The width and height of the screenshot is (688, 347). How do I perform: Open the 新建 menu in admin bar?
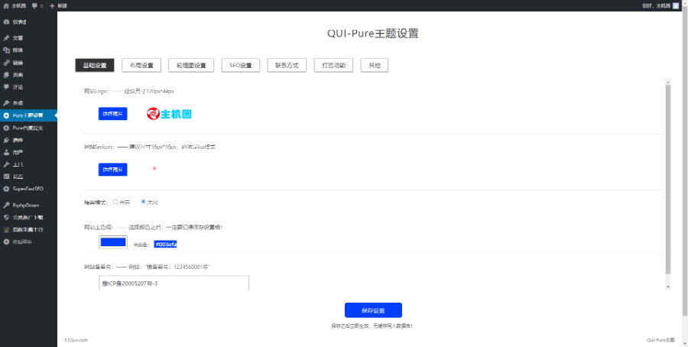[58, 5]
